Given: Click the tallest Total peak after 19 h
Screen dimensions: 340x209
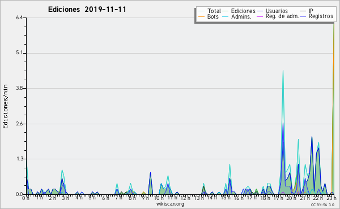Looking at the screenshot, I should pos(283,71).
